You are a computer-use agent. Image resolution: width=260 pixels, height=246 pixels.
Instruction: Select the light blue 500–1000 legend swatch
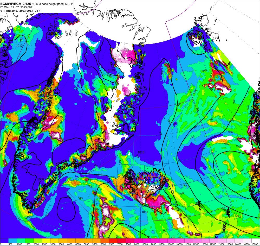pyautogui.click(x=12, y=241)
